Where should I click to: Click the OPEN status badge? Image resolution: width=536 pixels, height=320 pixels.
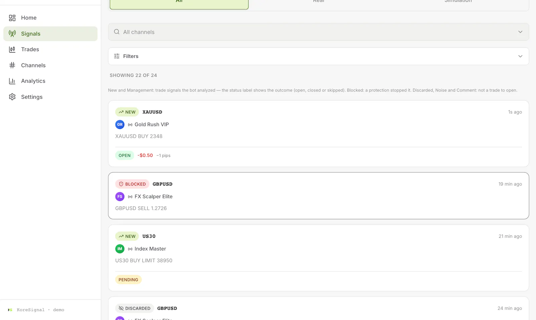coord(125,155)
